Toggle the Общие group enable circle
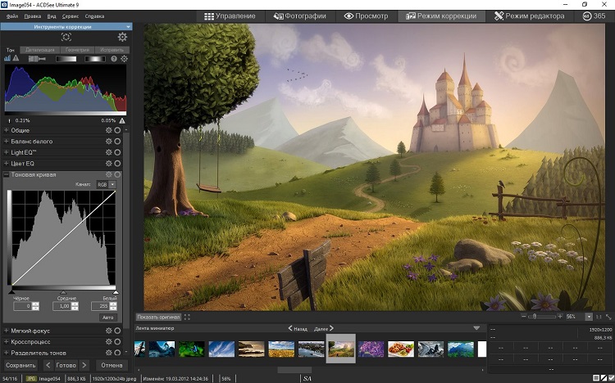The image size is (615, 383). click(x=117, y=130)
